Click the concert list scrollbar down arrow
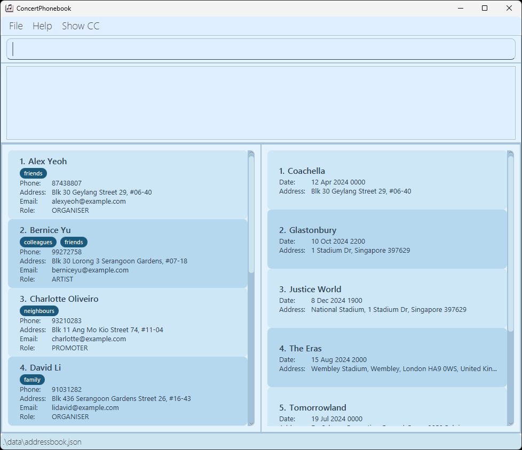This screenshot has height=450, width=522. (511, 423)
